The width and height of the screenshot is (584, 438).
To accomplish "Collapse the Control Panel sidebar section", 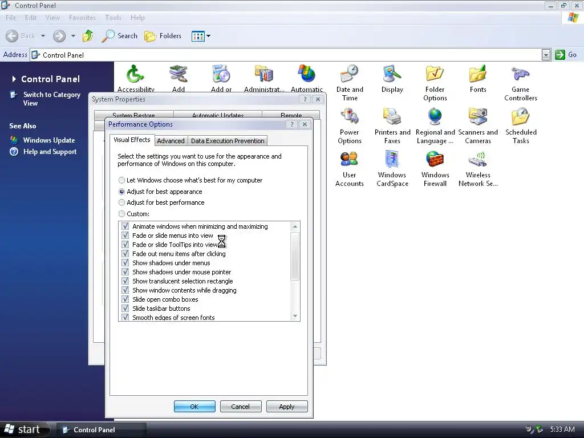I will point(14,79).
